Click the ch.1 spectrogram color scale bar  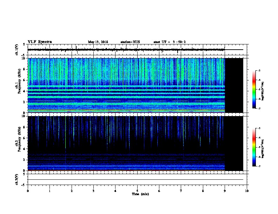pyautogui.click(x=254, y=90)
